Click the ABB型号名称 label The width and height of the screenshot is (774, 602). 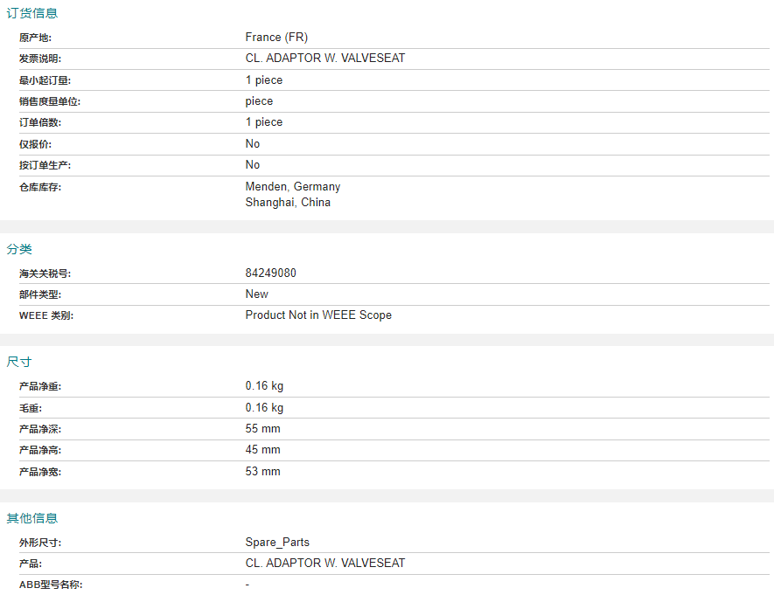51,585
